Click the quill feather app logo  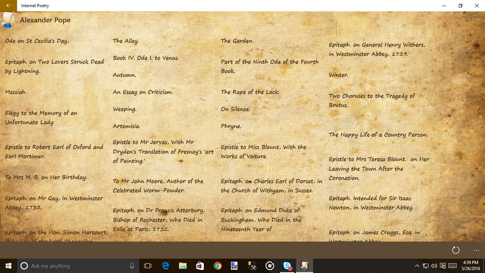coord(8,21)
